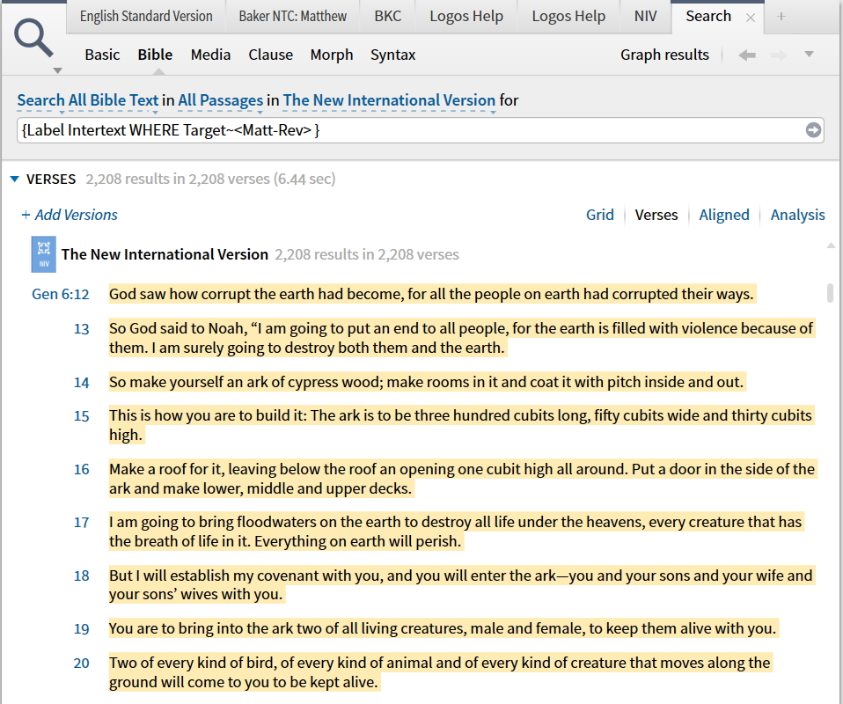Change the 'All Passages' range
Screen dimensions: 843x704
point(220,100)
